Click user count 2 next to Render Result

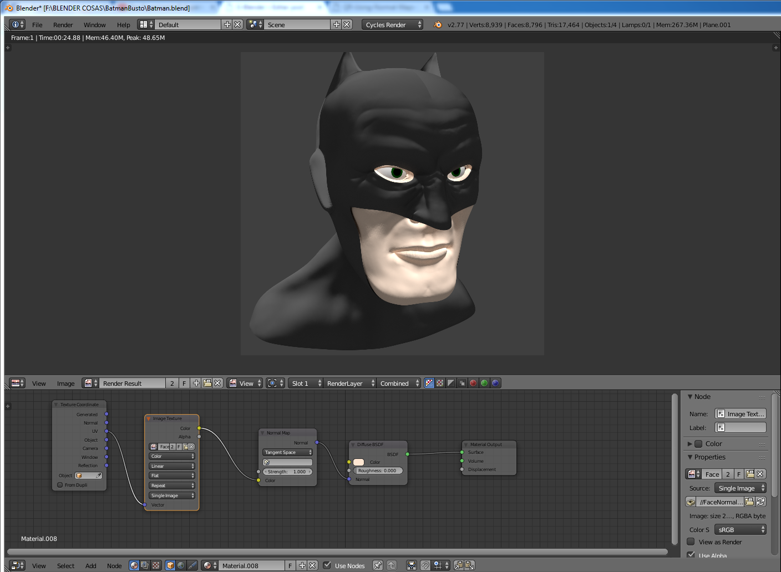coord(172,383)
